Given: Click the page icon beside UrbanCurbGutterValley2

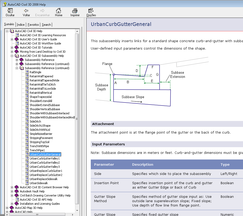Looking at the screenshot, I should click(x=27, y=162).
